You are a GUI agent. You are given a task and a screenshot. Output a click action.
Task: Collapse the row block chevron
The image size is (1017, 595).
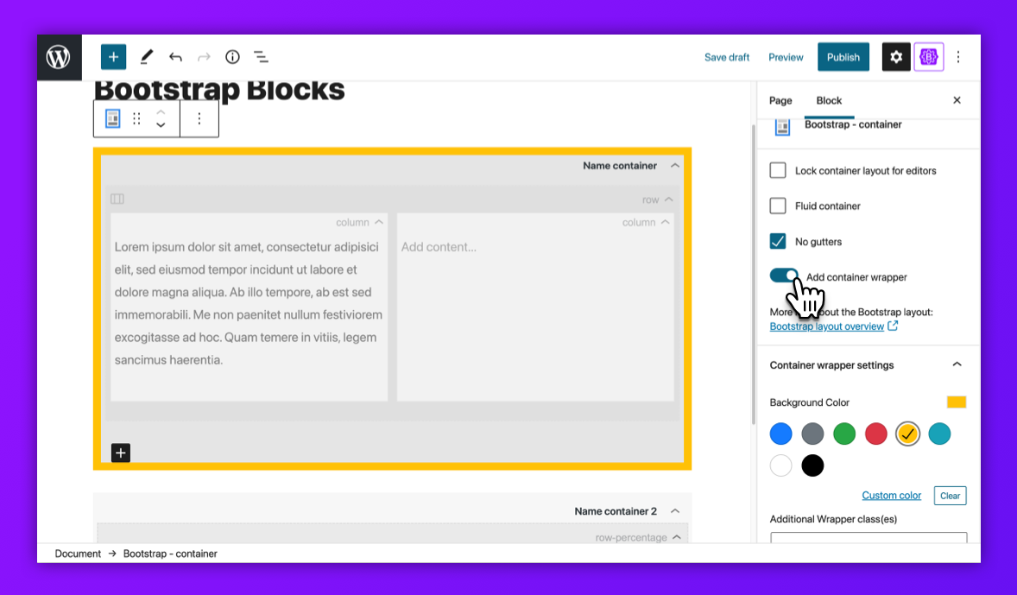pyautogui.click(x=669, y=199)
